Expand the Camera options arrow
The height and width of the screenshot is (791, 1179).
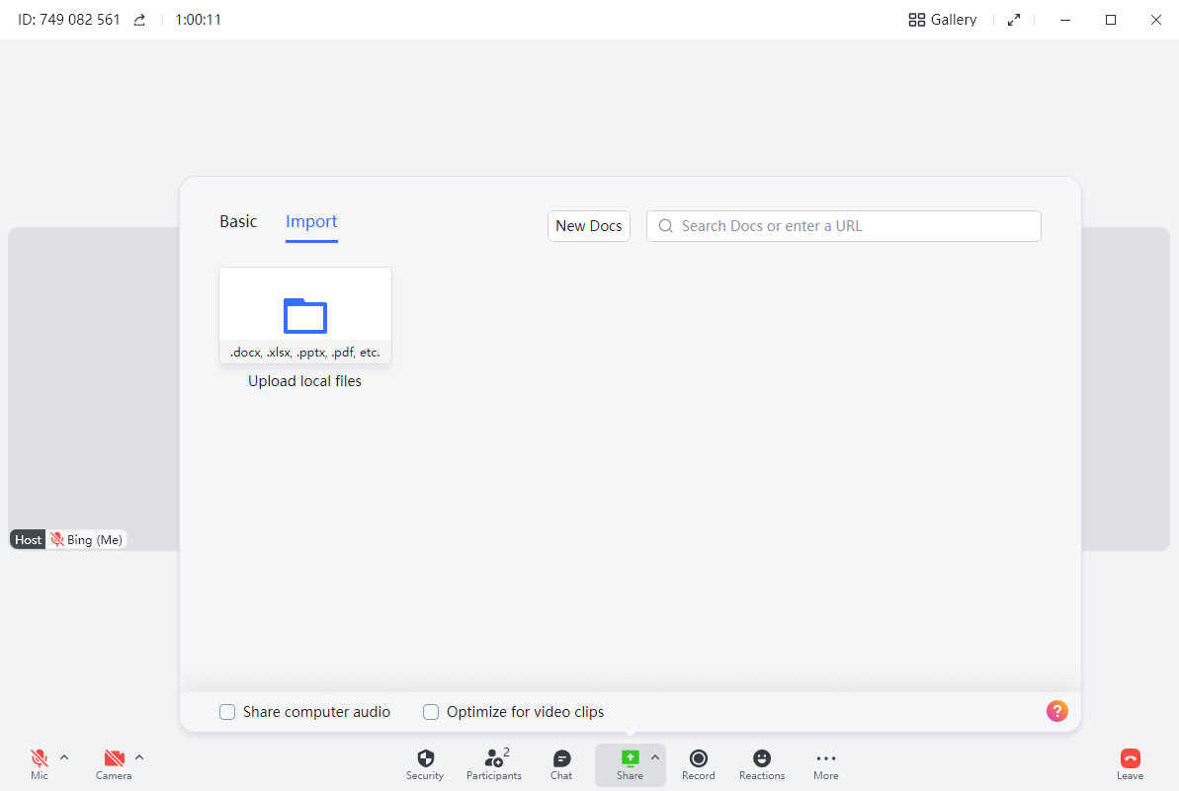click(139, 757)
